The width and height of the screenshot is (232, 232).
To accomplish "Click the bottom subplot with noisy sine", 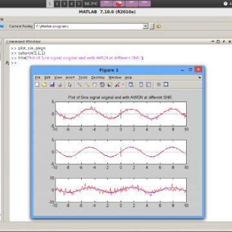I will click(x=121, y=190).
